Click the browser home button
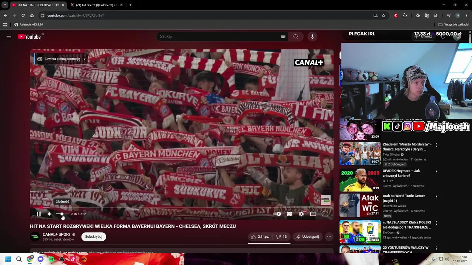 (x=32, y=15)
